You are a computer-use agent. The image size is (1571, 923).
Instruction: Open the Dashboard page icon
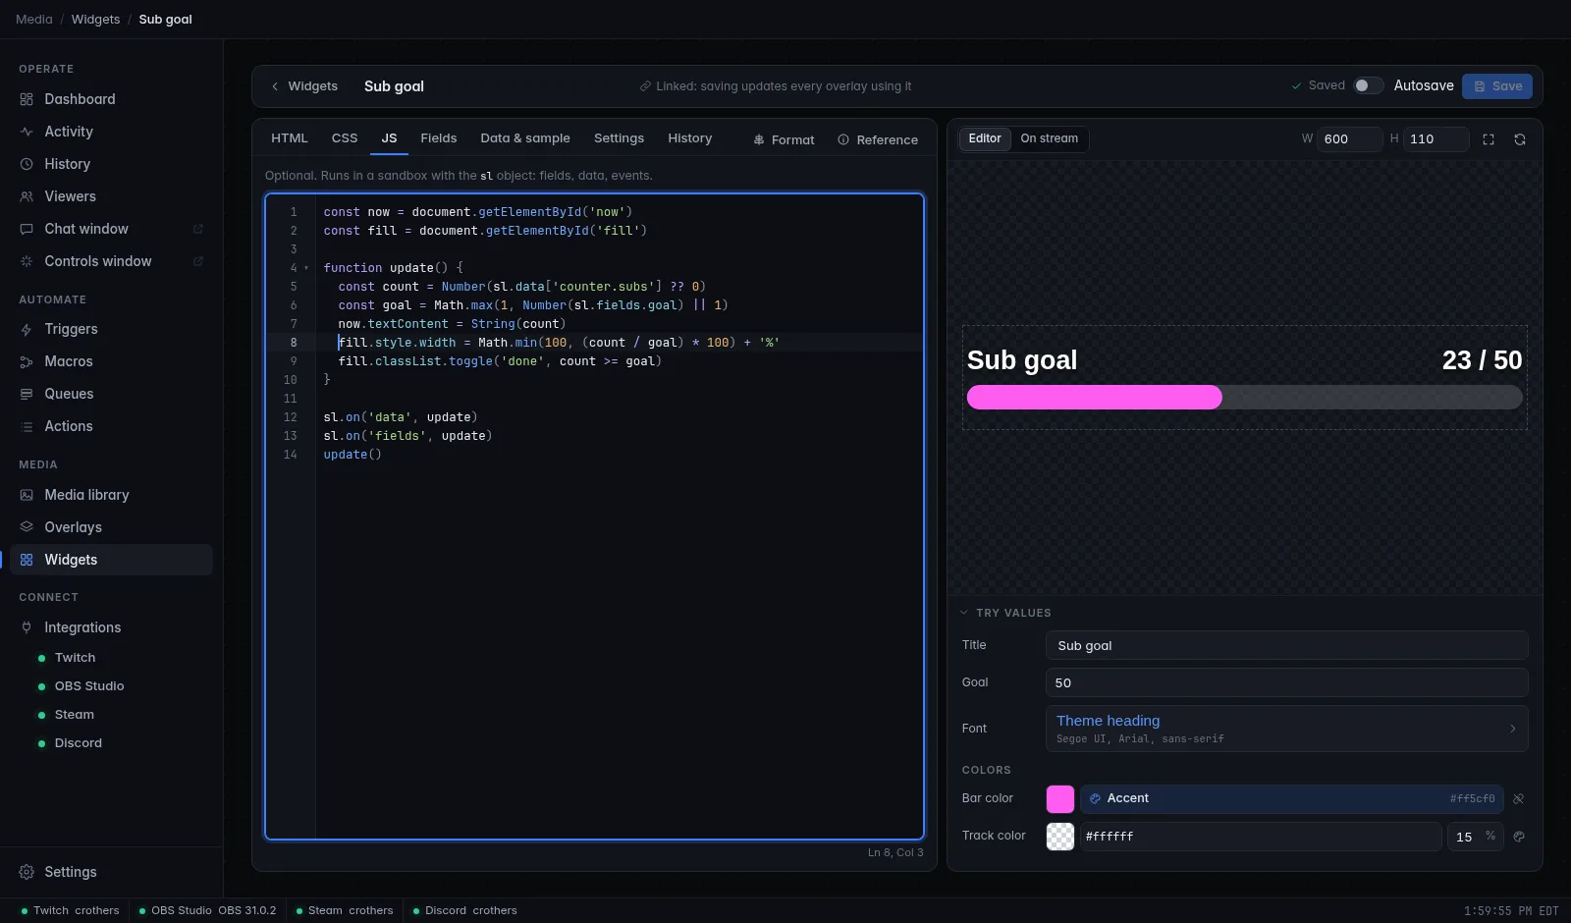pyautogui.click(x=27, y=99)
